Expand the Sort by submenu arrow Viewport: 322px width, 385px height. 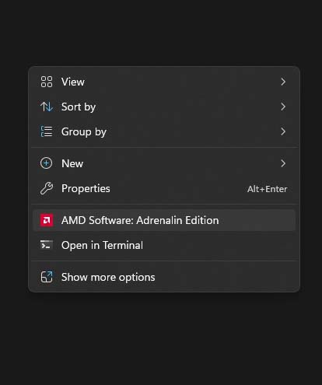[283, 107]
